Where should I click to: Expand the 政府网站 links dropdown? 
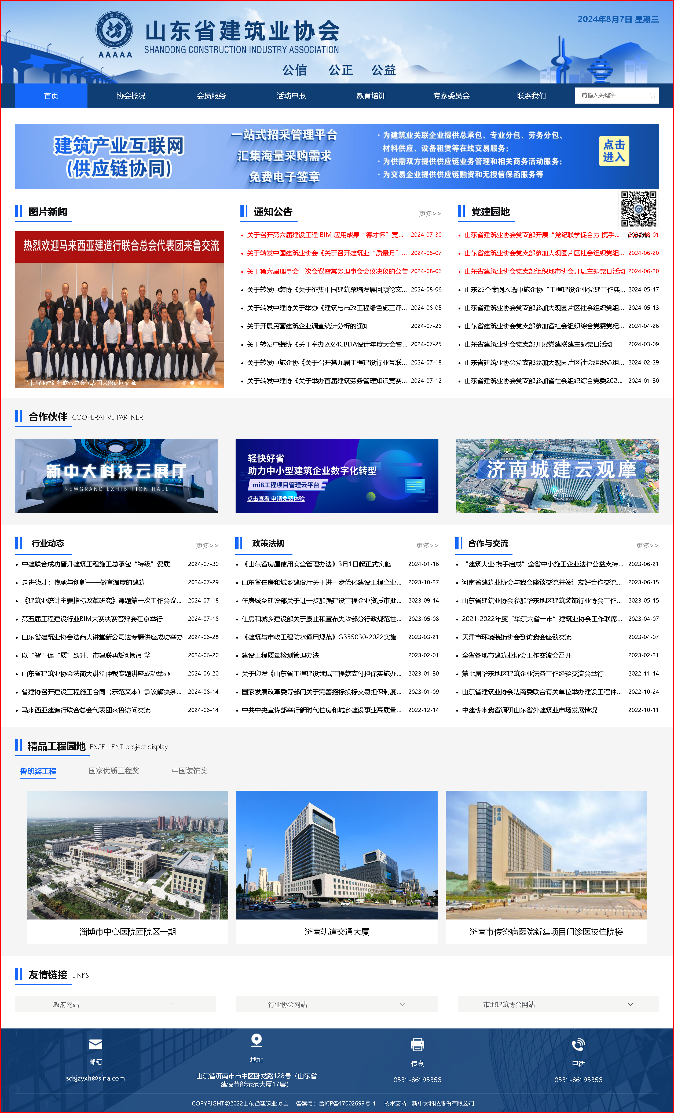(116, 1004)
